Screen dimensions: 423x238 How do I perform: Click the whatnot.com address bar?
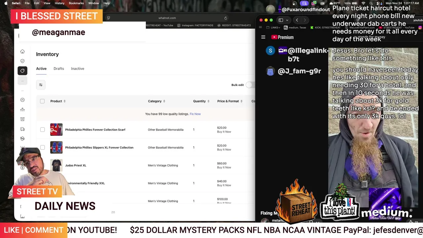pyautogui.click(x=167, y=18)
